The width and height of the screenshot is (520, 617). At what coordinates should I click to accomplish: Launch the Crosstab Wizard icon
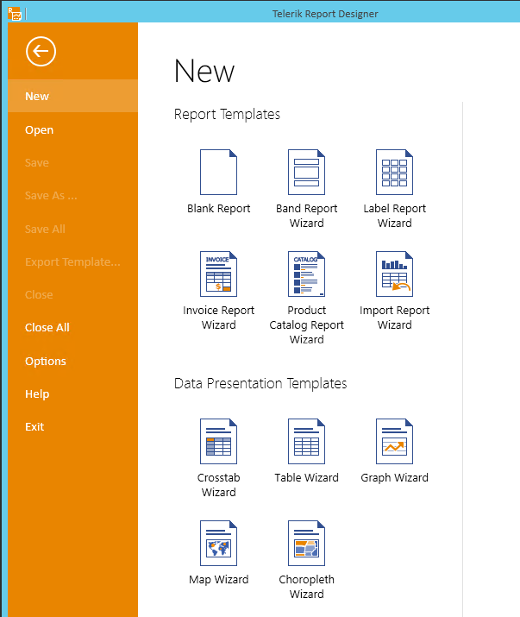[218, 442]
